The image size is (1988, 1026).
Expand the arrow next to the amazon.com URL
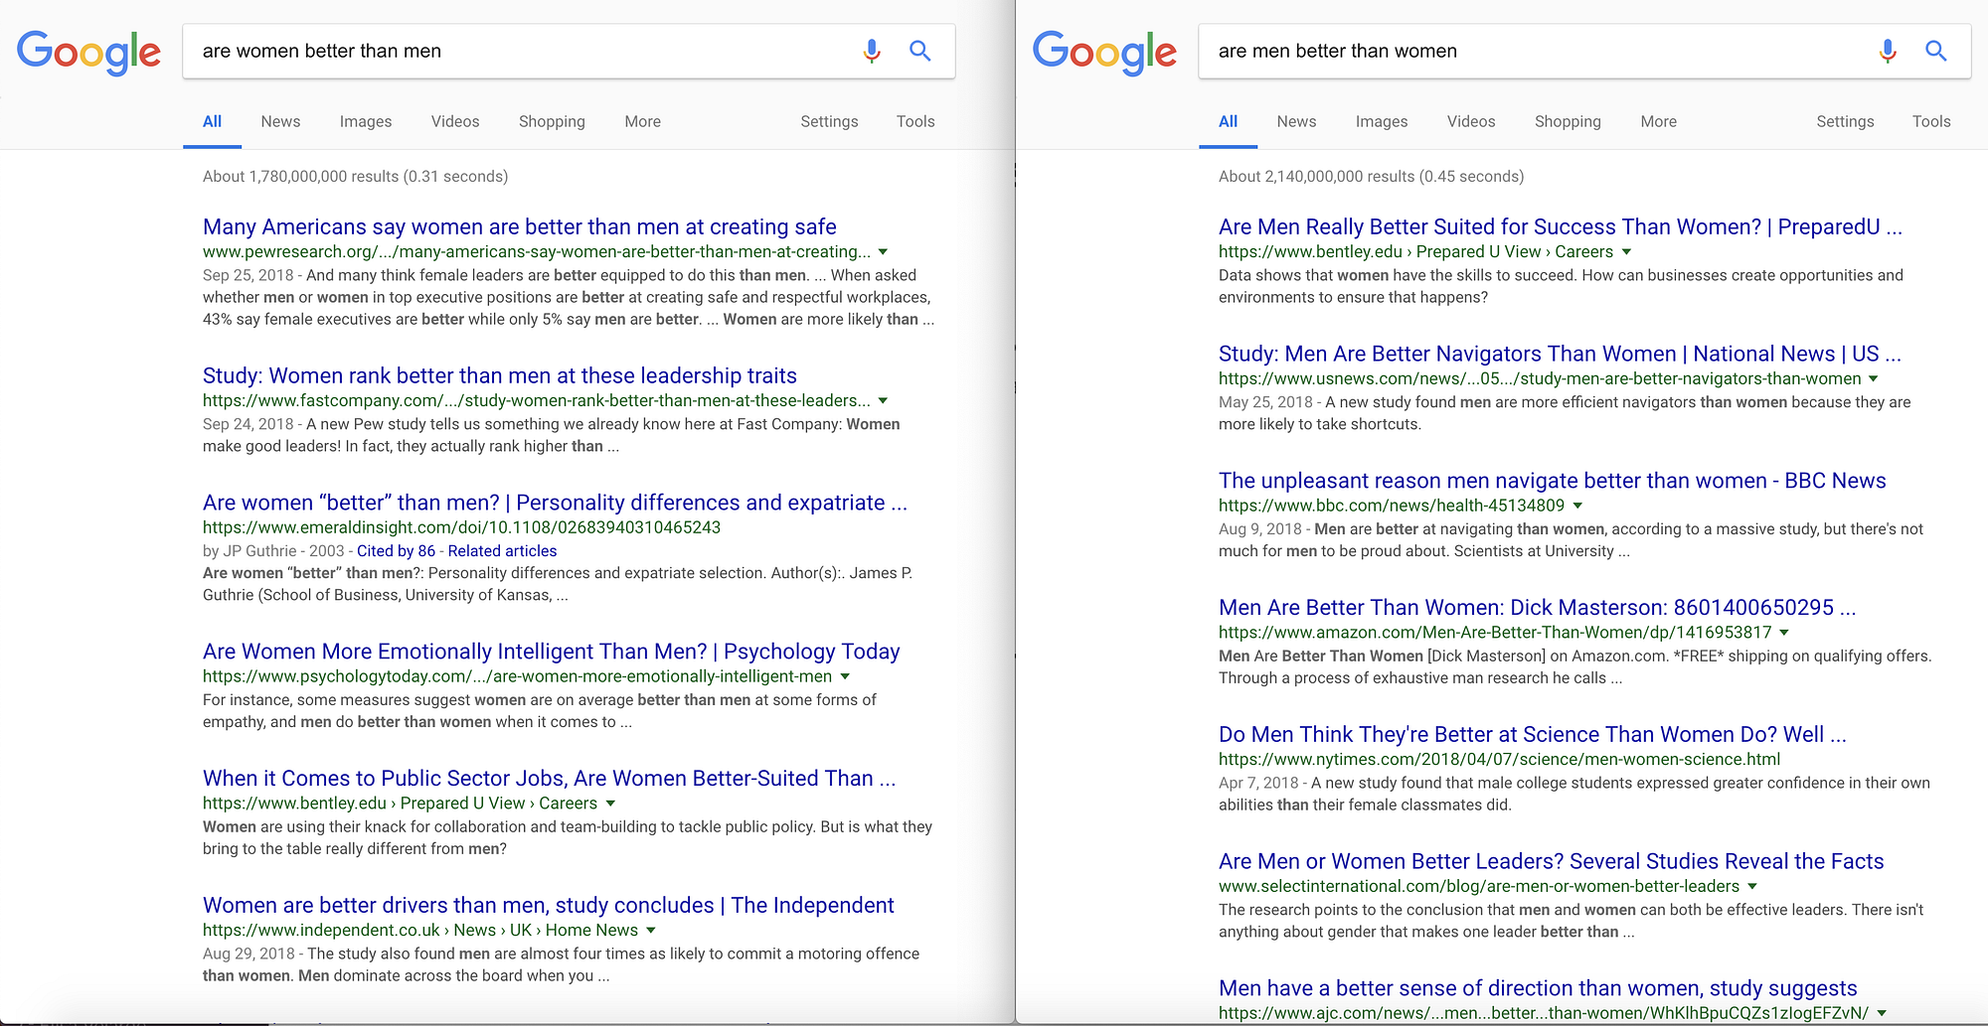point(1784,633)
